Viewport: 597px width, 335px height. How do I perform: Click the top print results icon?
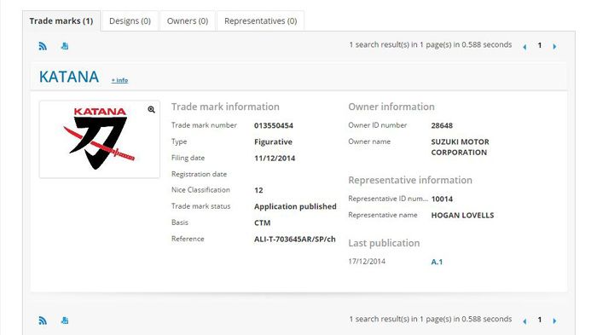tap(65, 46)
